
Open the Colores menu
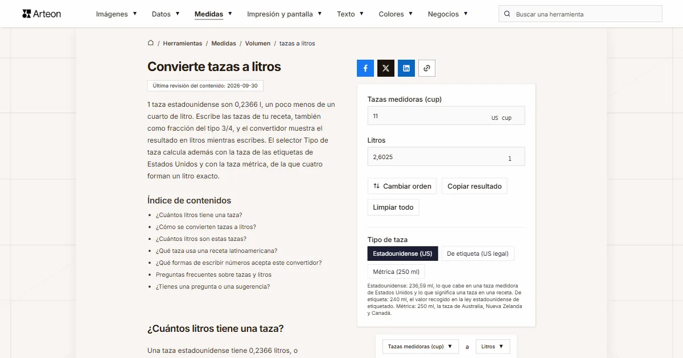click(x=396, y=14)
